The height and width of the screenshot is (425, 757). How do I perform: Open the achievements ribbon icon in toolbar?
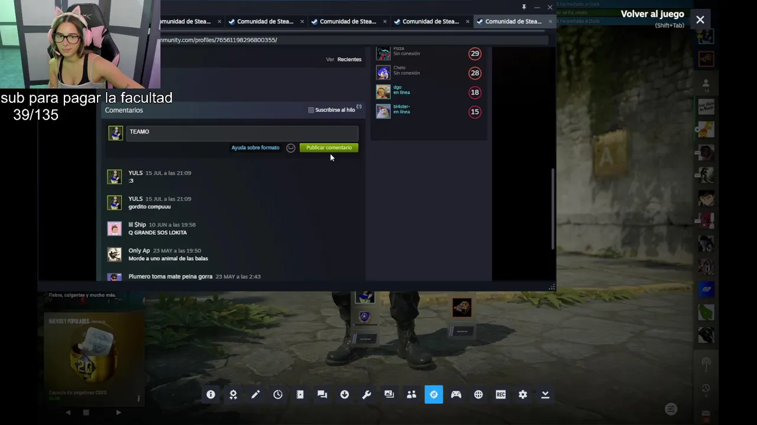(x=233, y=394)
